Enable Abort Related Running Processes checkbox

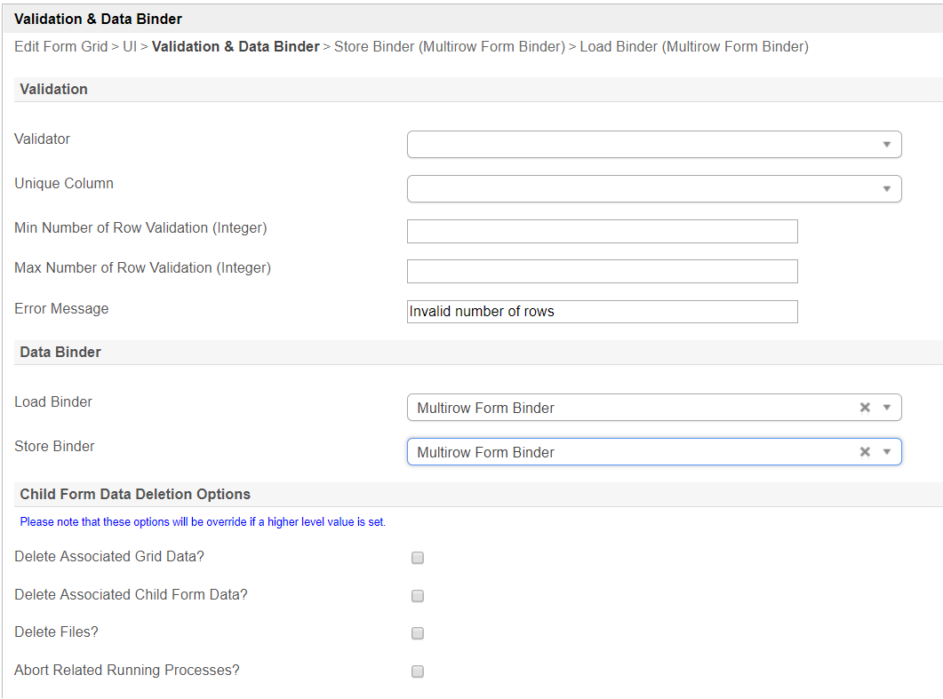tap(418, 671)
